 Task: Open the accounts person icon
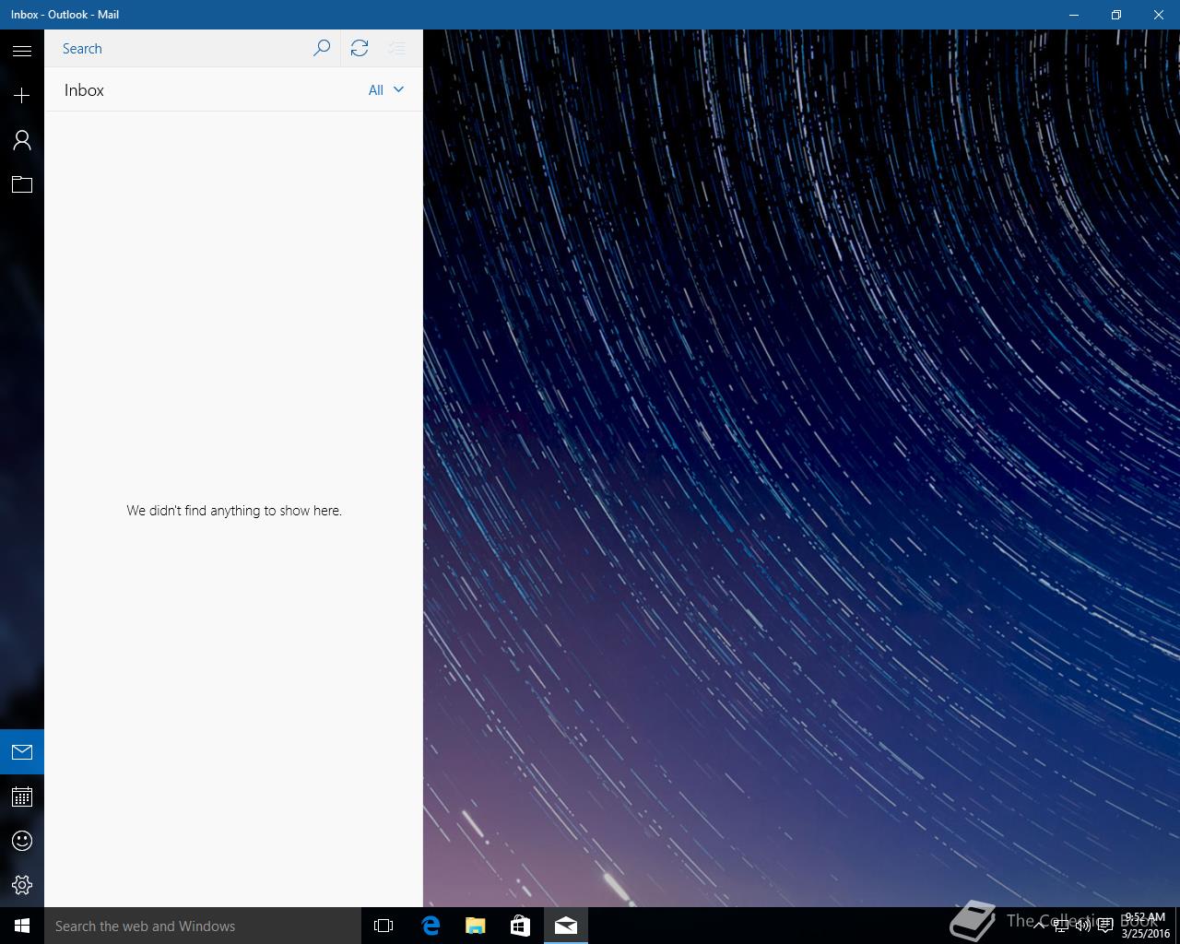point(22,140)
